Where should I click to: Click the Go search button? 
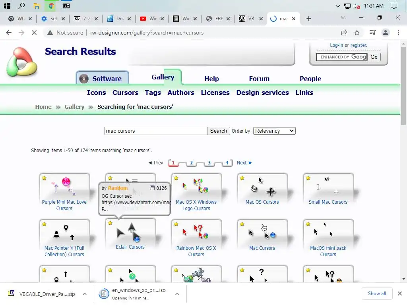[x=374, y=57]
